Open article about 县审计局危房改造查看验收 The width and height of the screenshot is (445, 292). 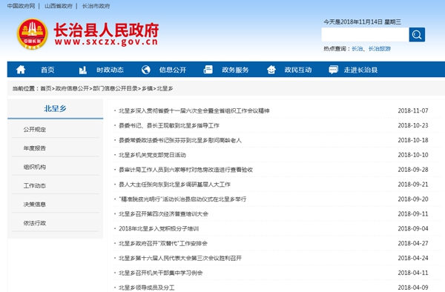[x=185, y=170]
